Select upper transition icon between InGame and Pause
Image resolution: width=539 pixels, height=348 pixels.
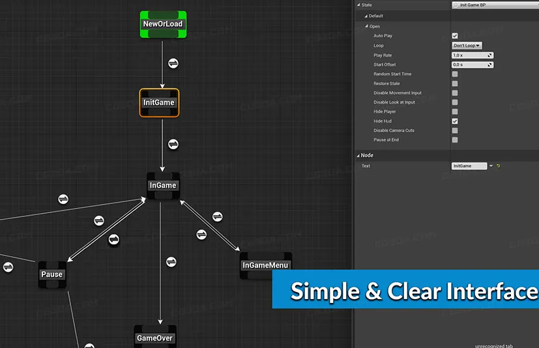(x=99, y=221)
